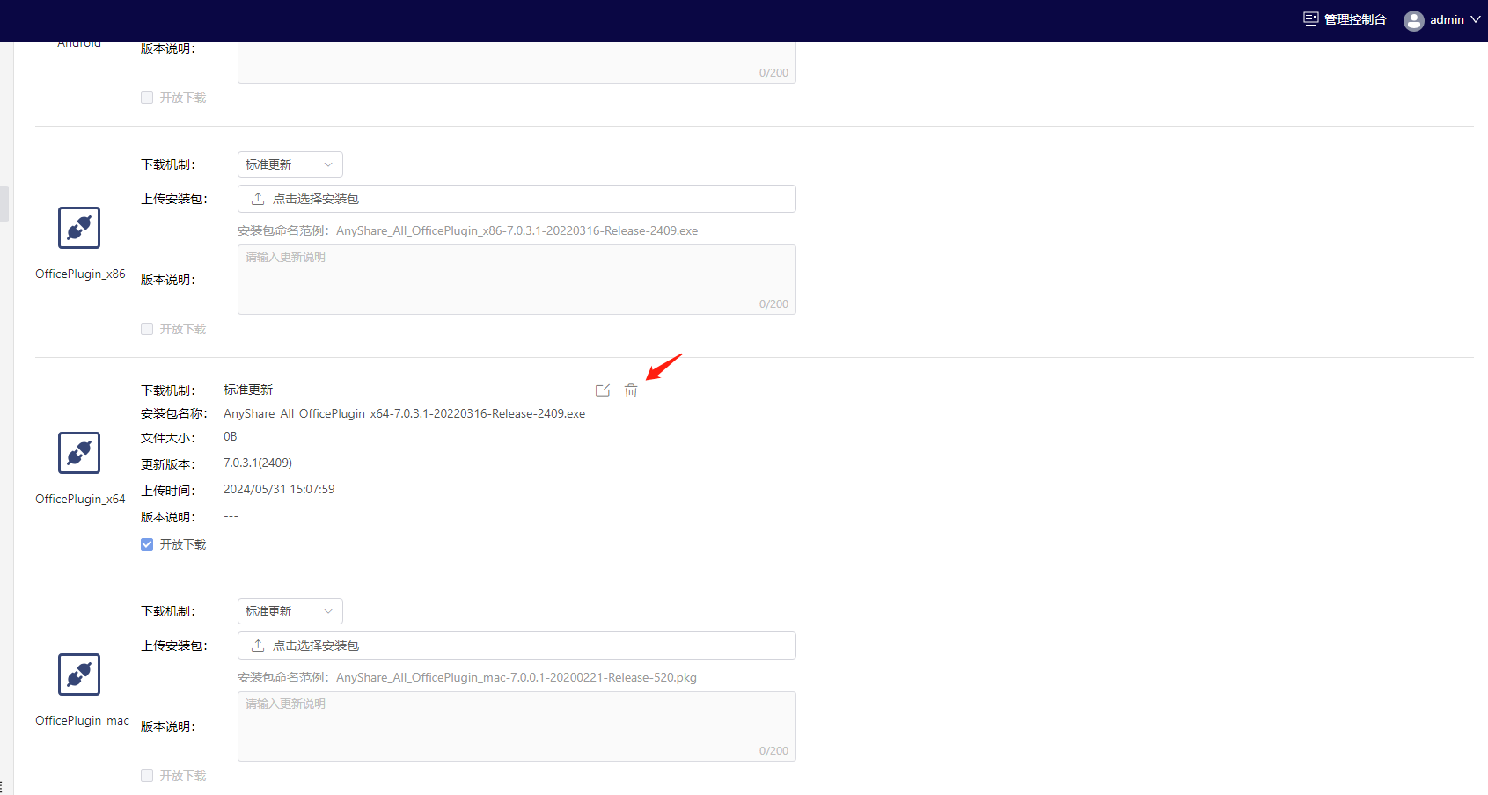This screenshot has height=795, width=1488.
Task: Click the edit icon for OfficePlugin_x64 package
Action: 603,390
